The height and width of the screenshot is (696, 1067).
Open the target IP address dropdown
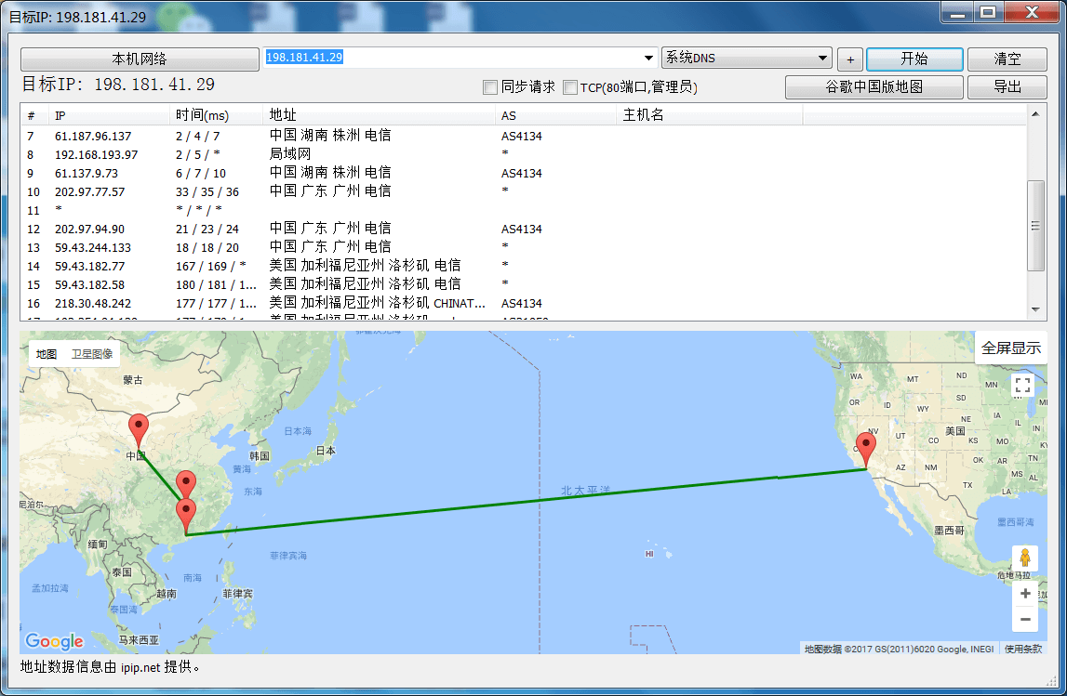coord(649,58)
